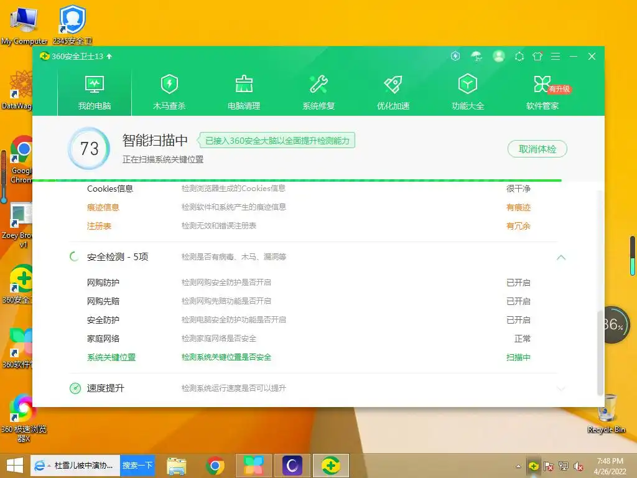Click the network tray icon
Image resolution: width=637 pixels, height=478 pixels.
point(564,466)
